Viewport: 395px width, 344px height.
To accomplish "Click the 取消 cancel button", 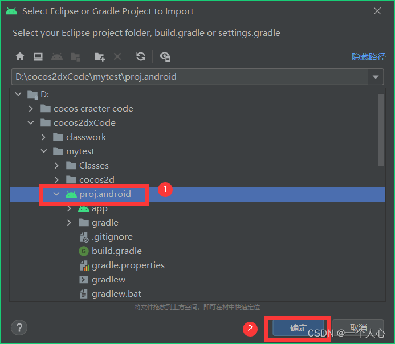I will point(358,328).
